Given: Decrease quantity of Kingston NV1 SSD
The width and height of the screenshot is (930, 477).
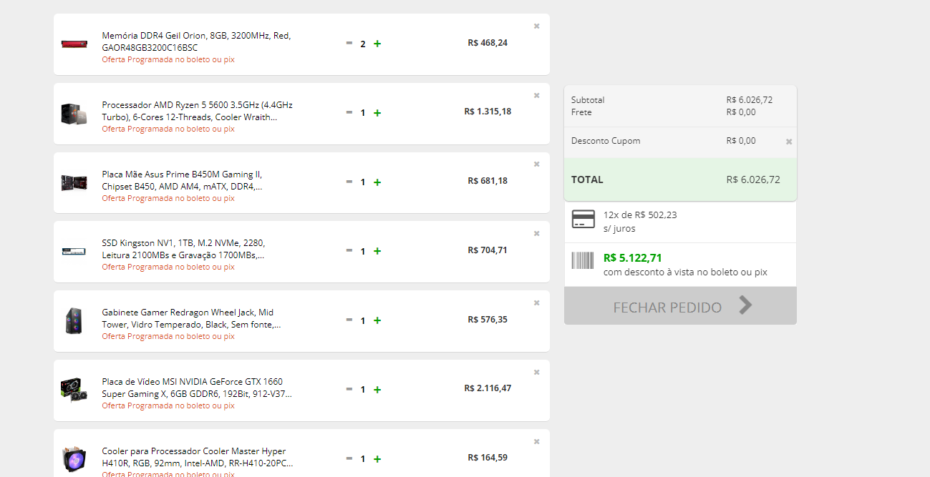Looking at the screenshot, I should tap(349, 250).
